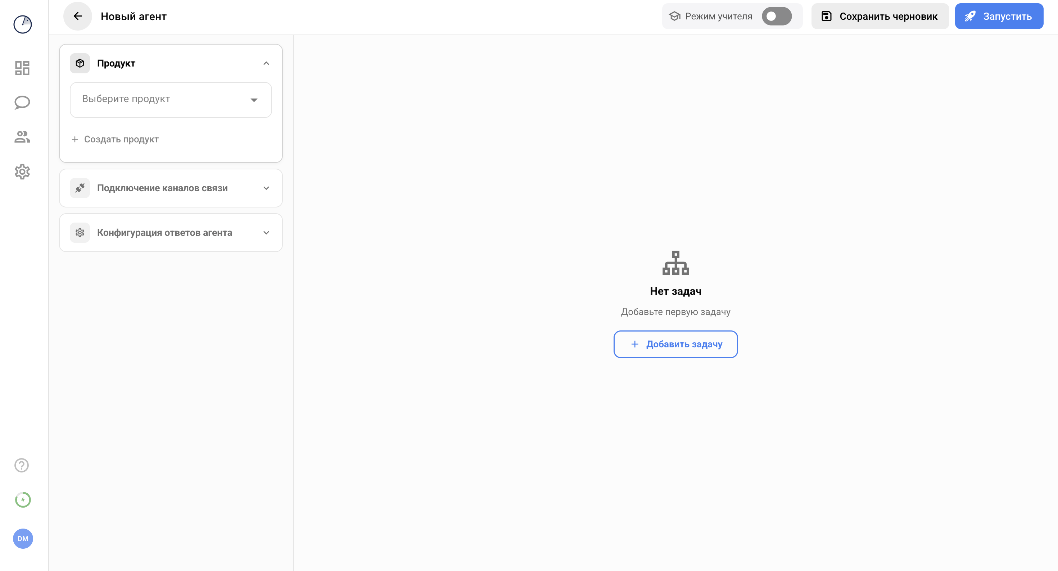The height and width of the screenshot is (571, 1058).
Task: Click Добавить задачу button
Action: click(x=675, y=344)
